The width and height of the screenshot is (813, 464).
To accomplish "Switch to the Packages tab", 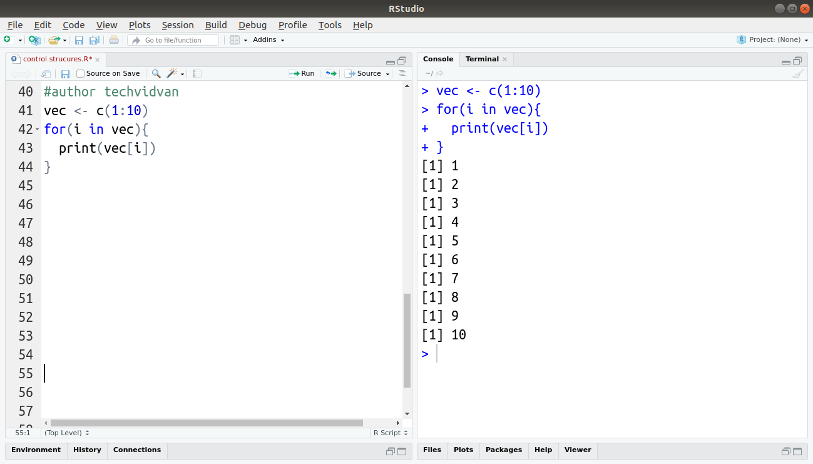I will coord(504,450).
